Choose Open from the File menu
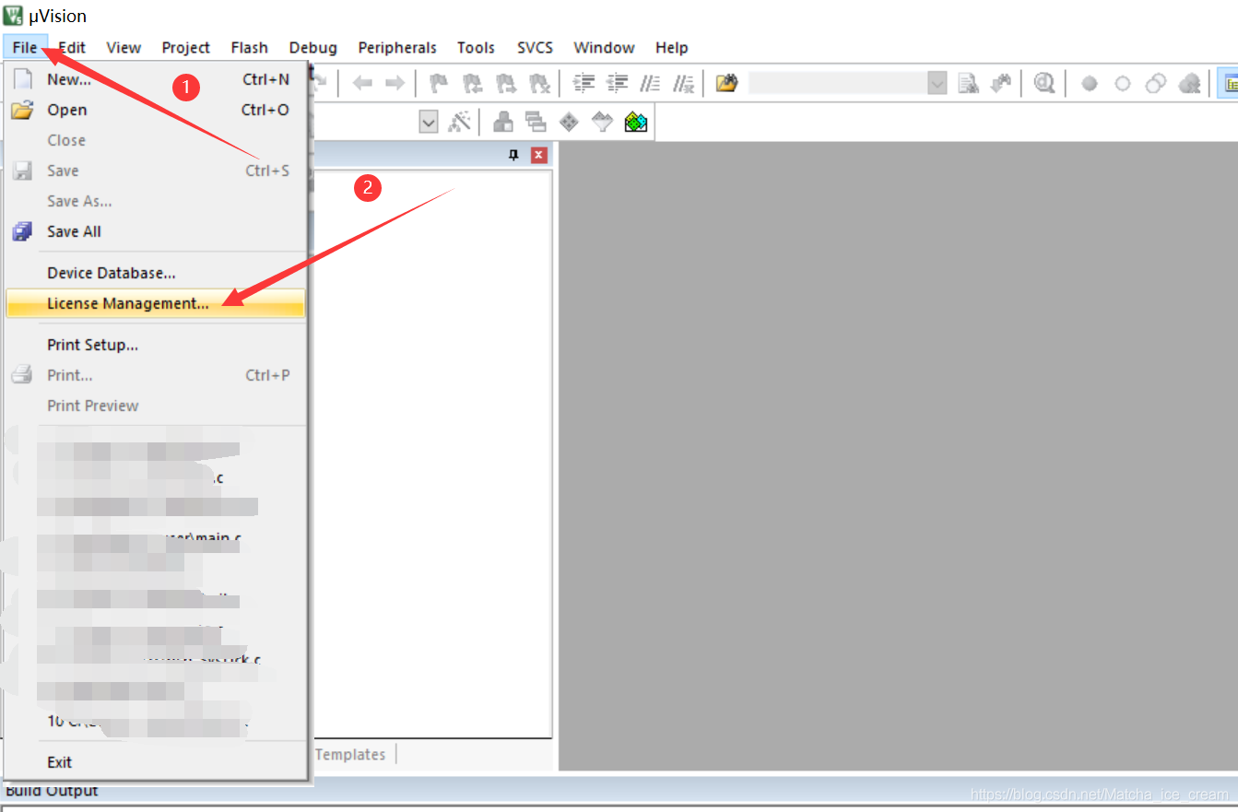 pyautogui.click(x=156, y=110)
